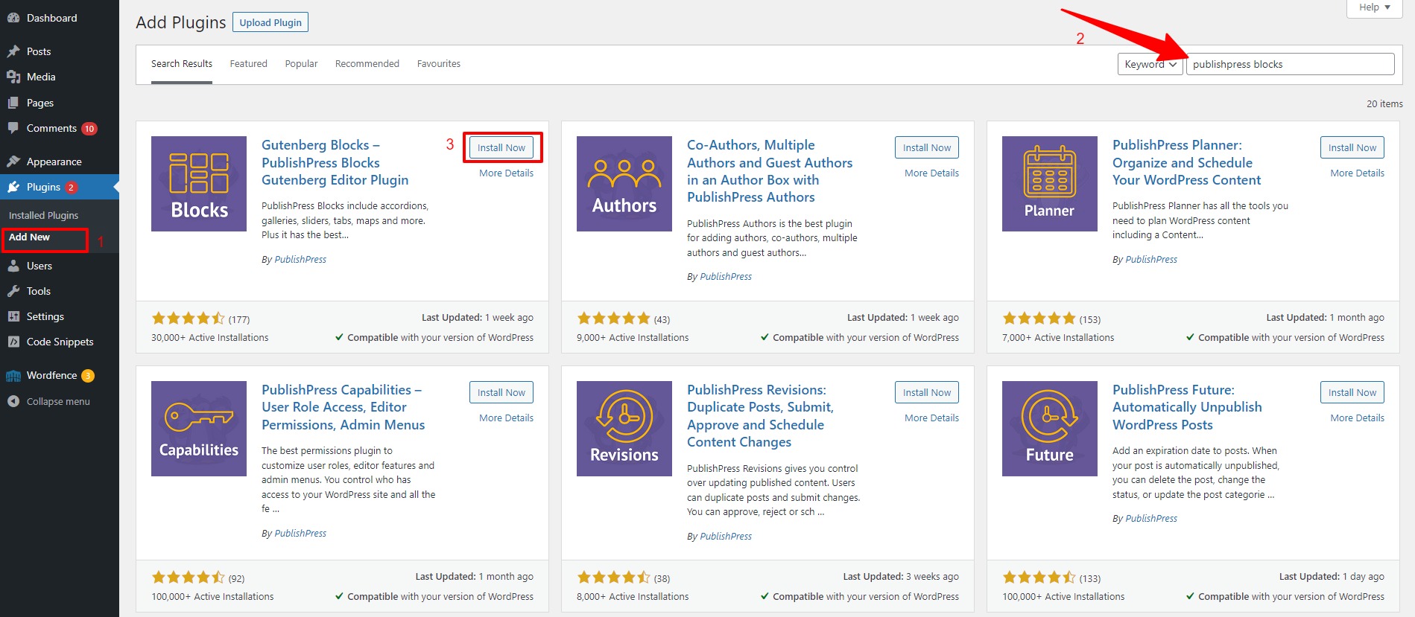The height and width of the screenshot is (617, 1415).
Task: Click the Posts pin icon
Action: point(13,51)
